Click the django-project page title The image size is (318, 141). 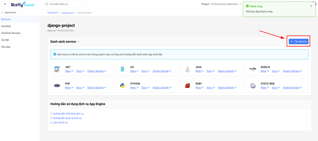tap(61, 25)
